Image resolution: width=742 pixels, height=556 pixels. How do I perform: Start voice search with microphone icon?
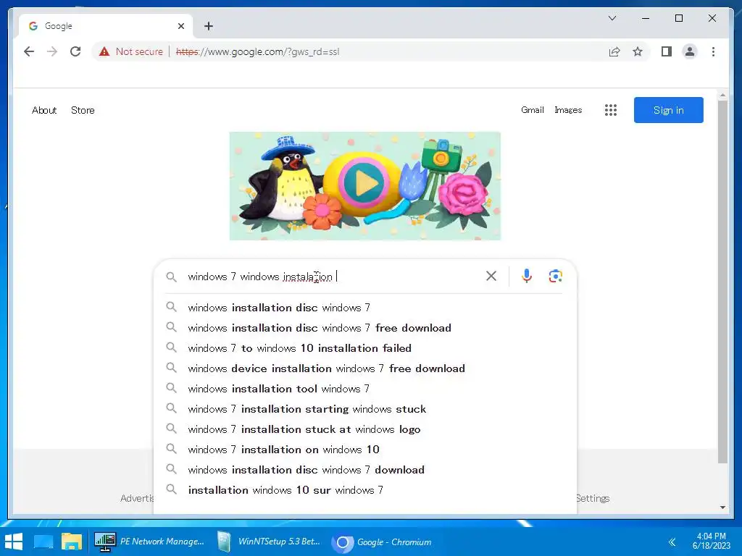[x=526, y=276]
